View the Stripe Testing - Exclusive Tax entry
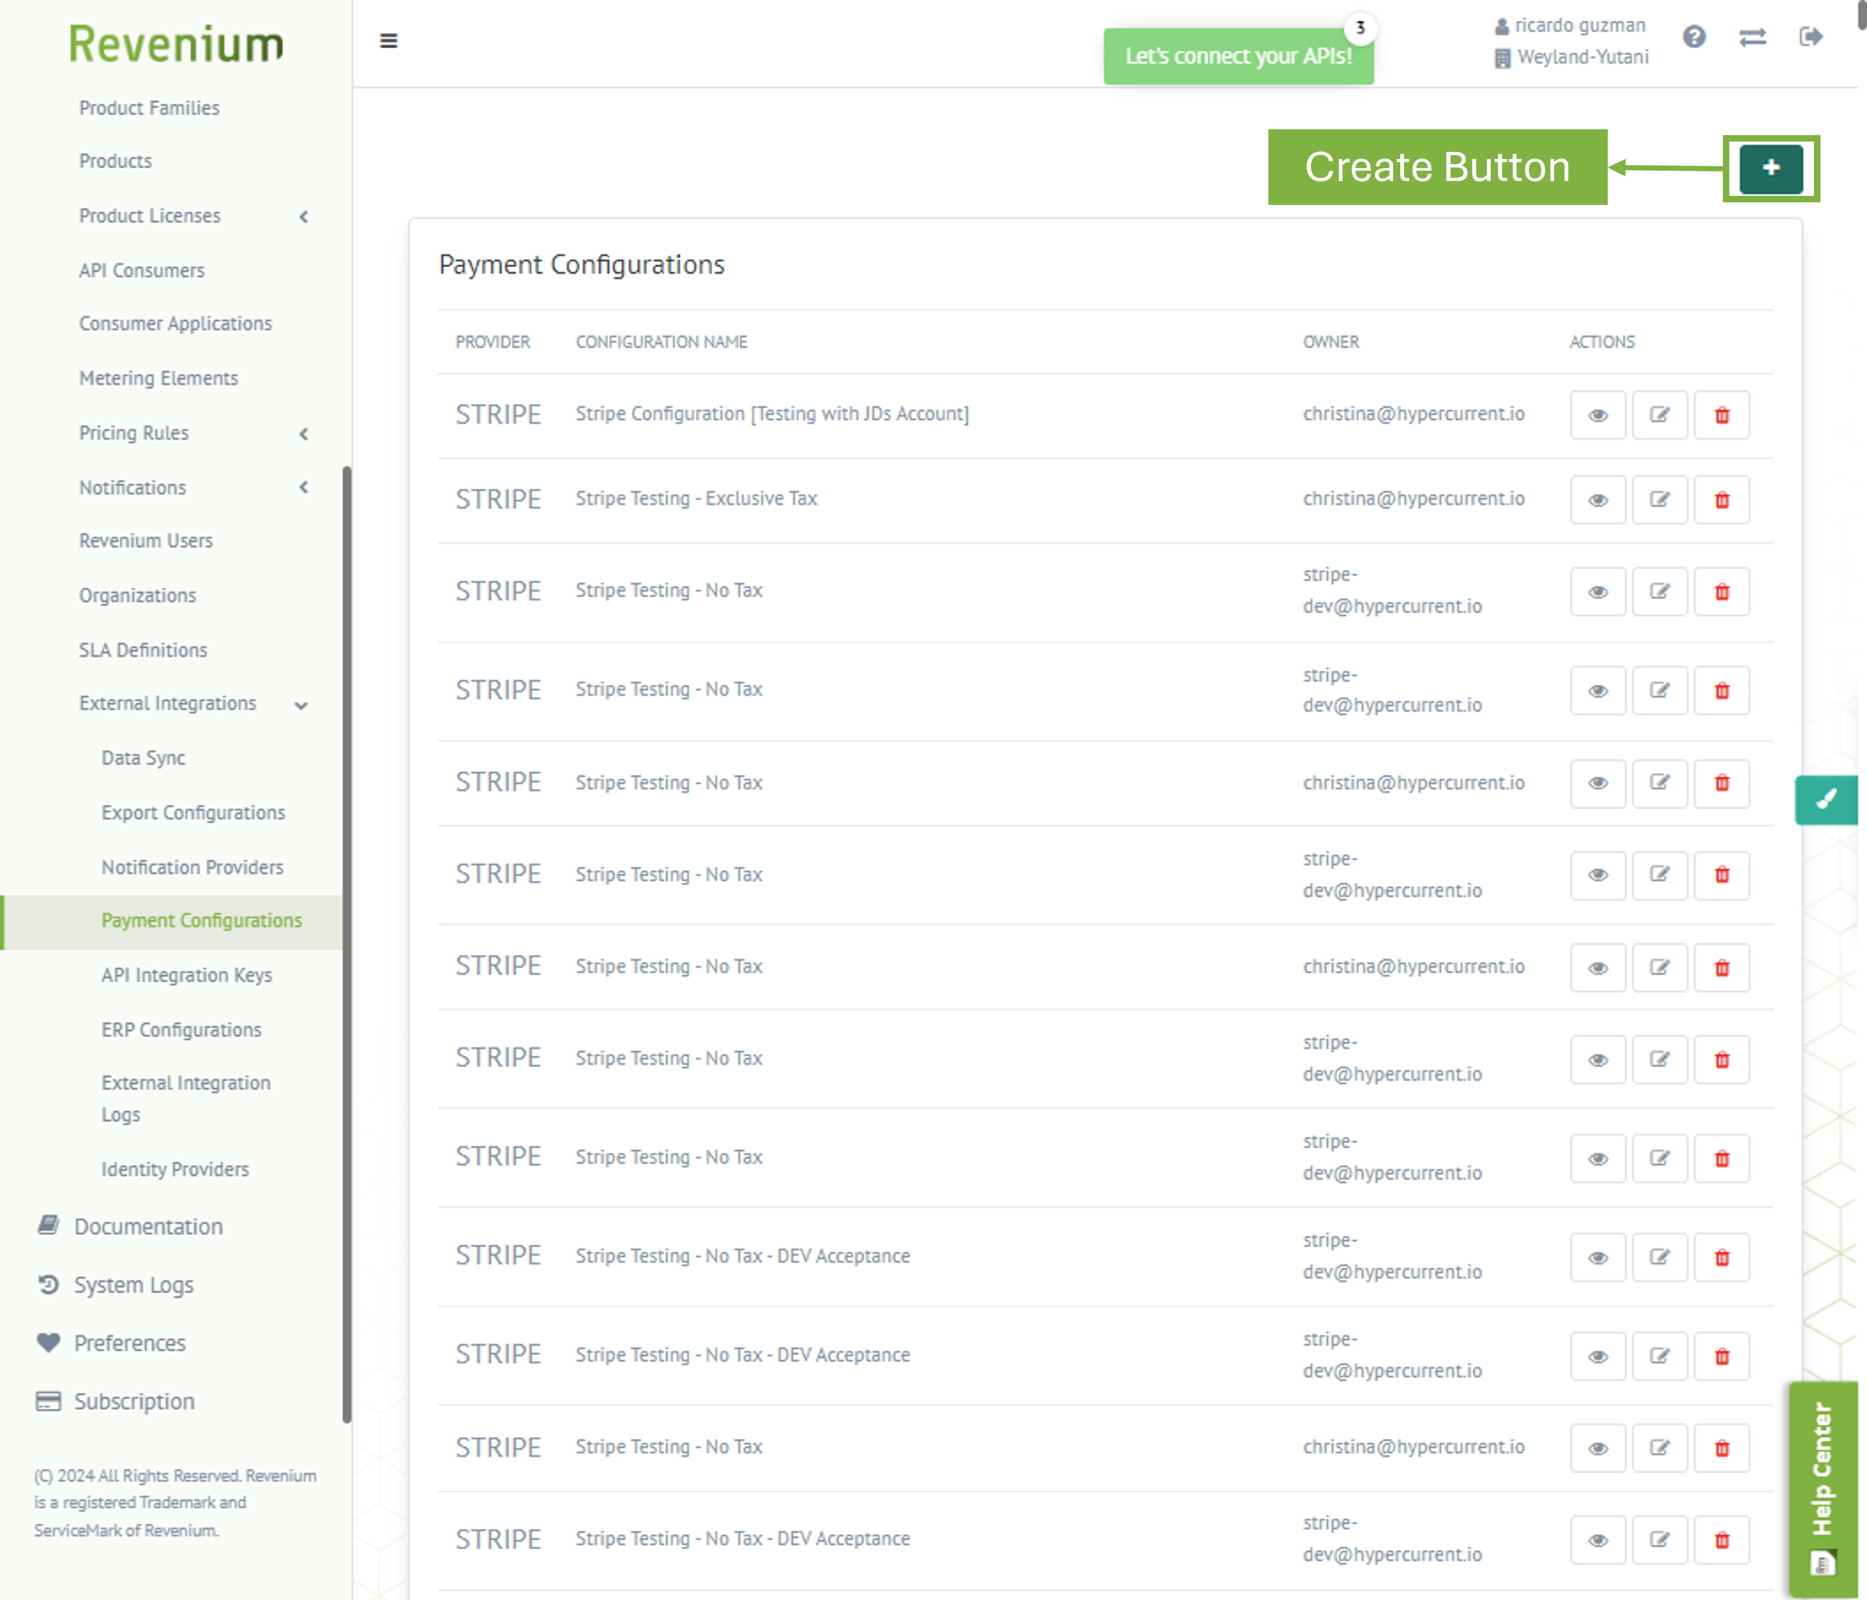Image resolution: width=1867 pixels, height=1600 pixels. (x=1597, y=500)
